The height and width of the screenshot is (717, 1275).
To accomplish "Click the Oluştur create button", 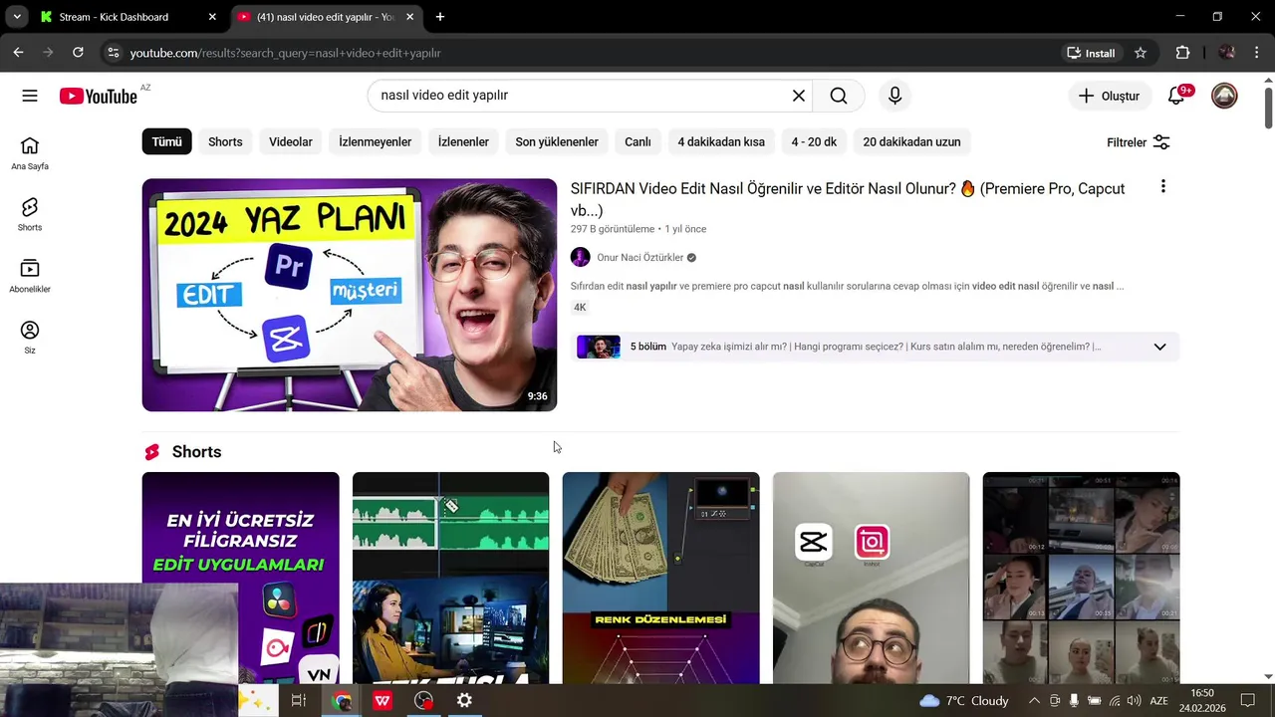I will tap(1109, 96).
